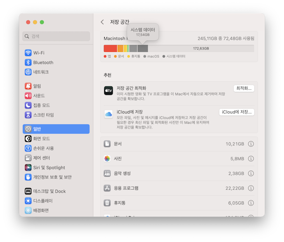Select the 디스플레이 sidebar label
The width and height of the screenshot is (284, 242).
tap(43, 201)
